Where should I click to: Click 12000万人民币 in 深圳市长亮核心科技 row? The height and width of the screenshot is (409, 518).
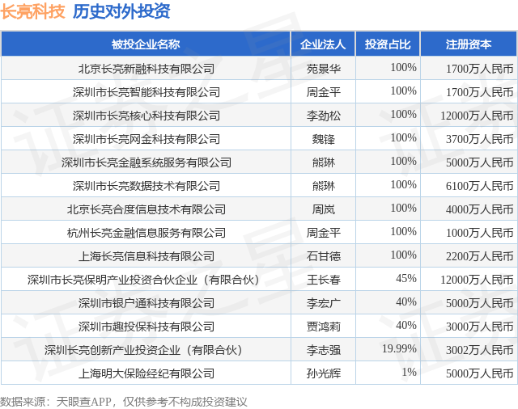coord(477,116)
